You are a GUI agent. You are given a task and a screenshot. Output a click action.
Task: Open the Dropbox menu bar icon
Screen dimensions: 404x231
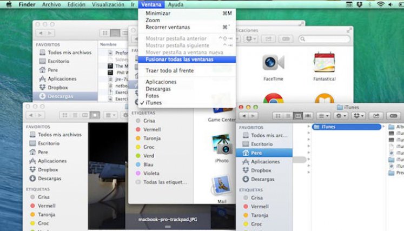point(360,4)
